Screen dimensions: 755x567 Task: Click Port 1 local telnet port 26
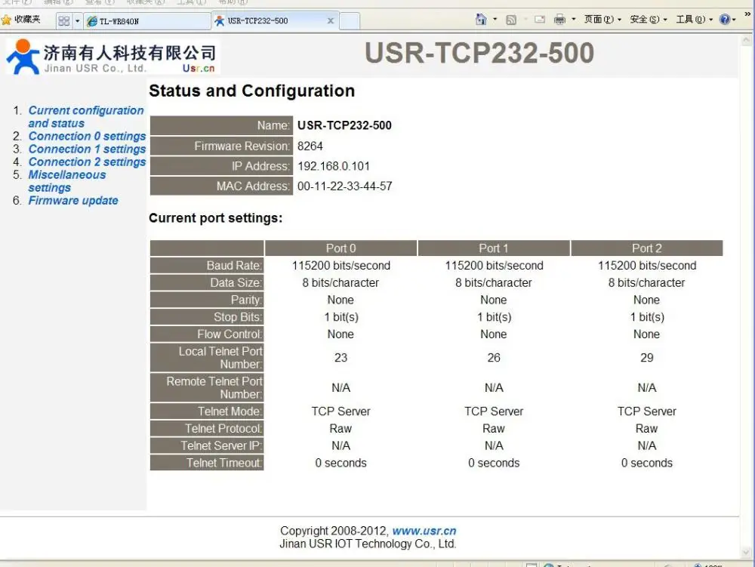coord(494,358)
